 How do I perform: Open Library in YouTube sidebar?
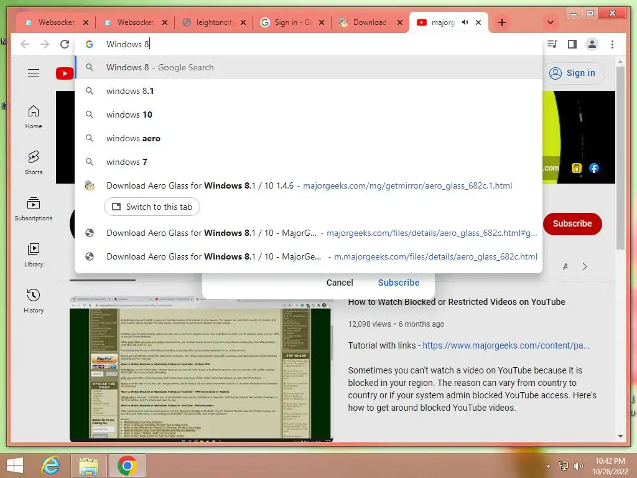coord(34,255)
